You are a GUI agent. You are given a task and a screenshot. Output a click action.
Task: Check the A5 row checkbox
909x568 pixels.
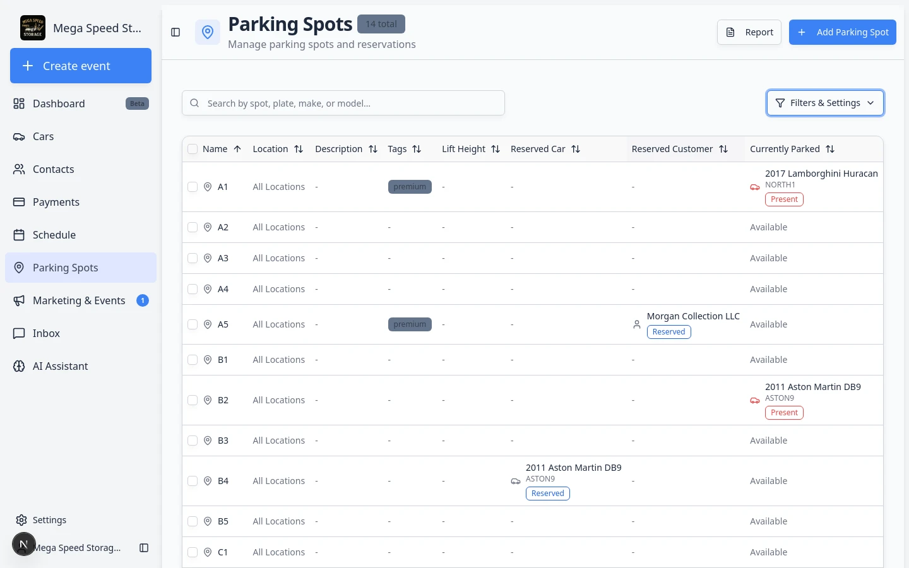(193, 324)
